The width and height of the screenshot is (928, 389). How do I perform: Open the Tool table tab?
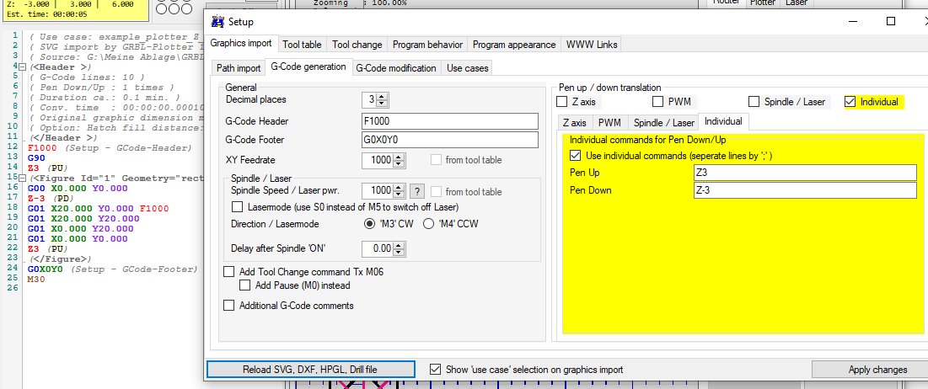pos(302,45)
